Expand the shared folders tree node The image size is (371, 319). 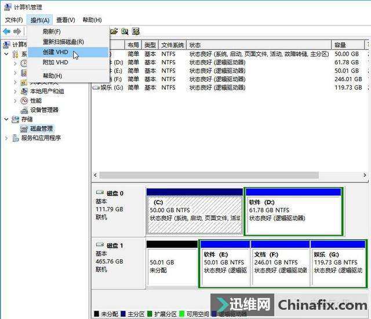pos(15,82)
